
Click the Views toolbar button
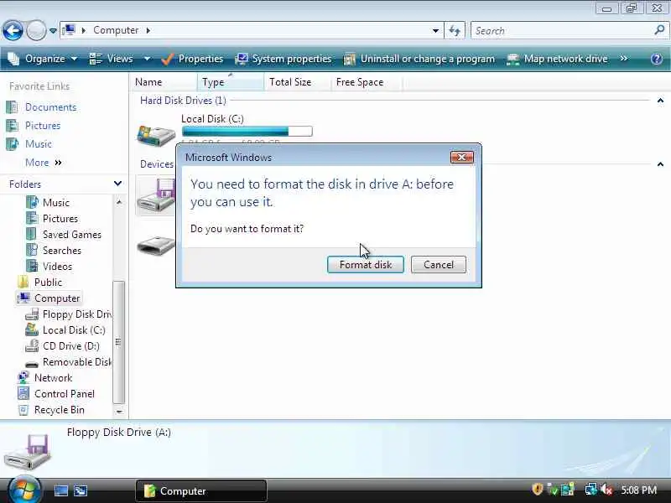[112, 59]
